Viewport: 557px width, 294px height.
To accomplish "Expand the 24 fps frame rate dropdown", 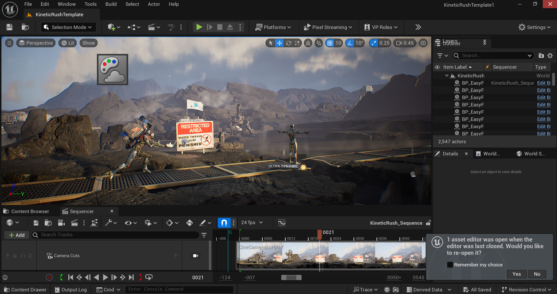I will tap(252, 222).
